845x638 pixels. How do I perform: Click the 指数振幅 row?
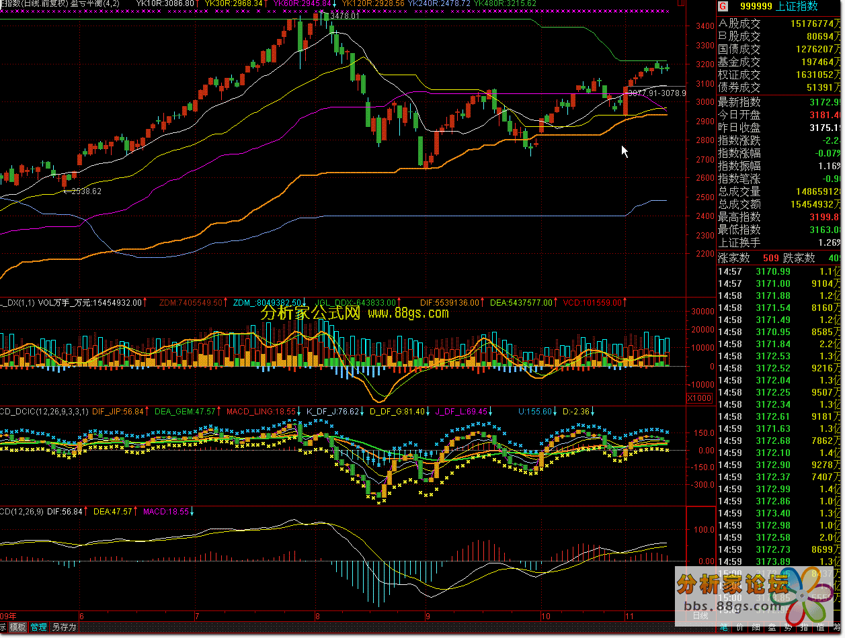click(779, 166)
